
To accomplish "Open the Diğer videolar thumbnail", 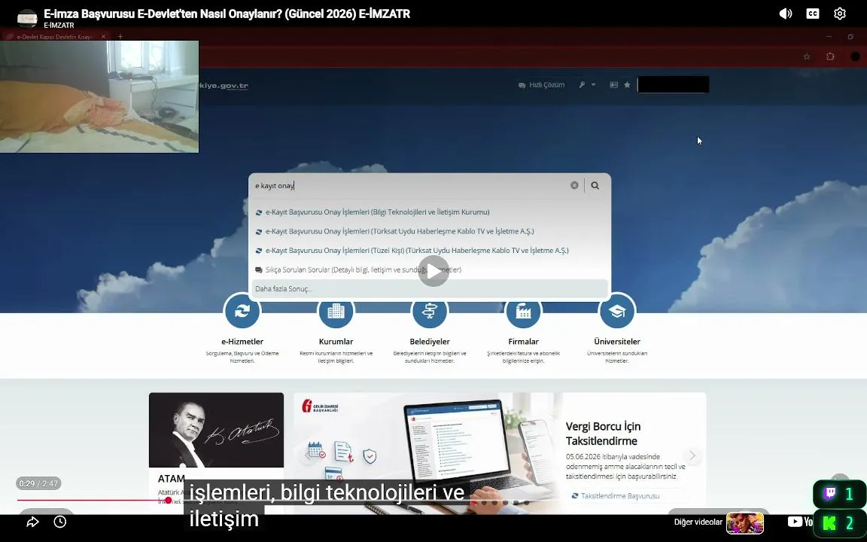I will (x=745, y=522).
